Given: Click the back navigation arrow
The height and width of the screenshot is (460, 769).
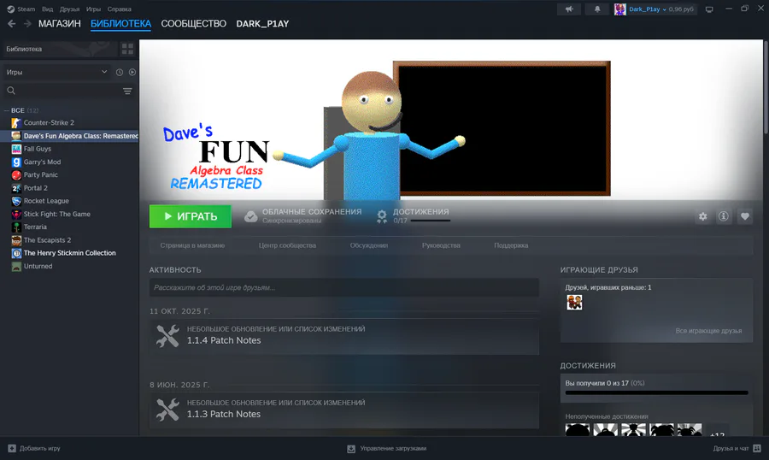Looking at the screenshot, I should 12,24.
